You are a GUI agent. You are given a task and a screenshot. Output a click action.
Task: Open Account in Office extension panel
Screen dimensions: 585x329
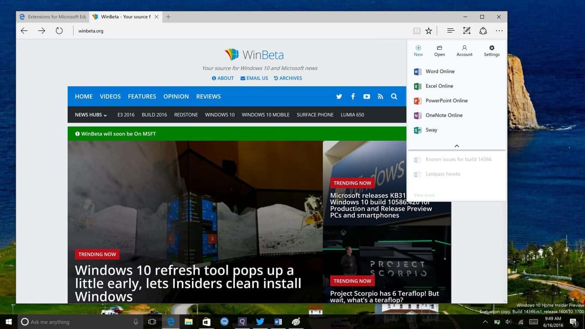tap(464, 51)
